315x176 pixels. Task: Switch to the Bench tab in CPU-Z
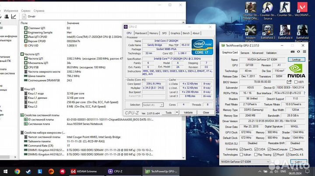pos(186,33)
